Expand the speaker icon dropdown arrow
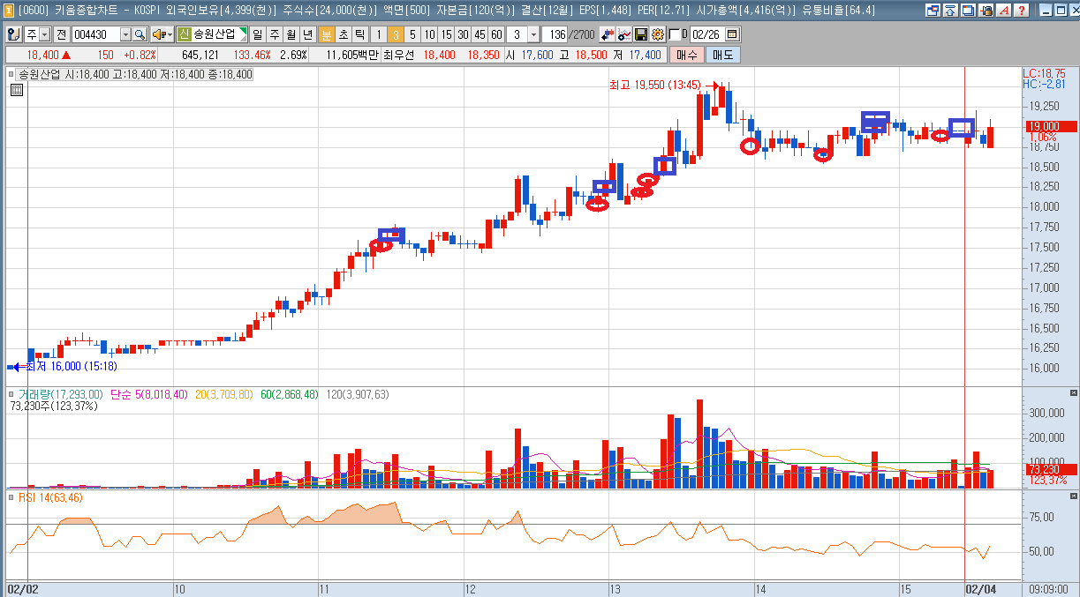Image resolution: width=1080 pixels, height=597 pixels. pyautogui.click(x=170, y=34)
